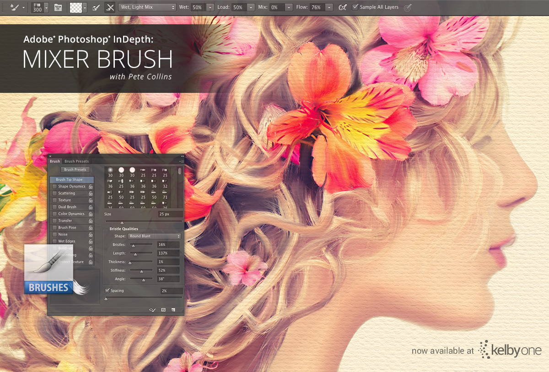The image size is (549, 372).
Task: Open the Mix percentage dropdown arrow
Action: (x=289, y=7)
